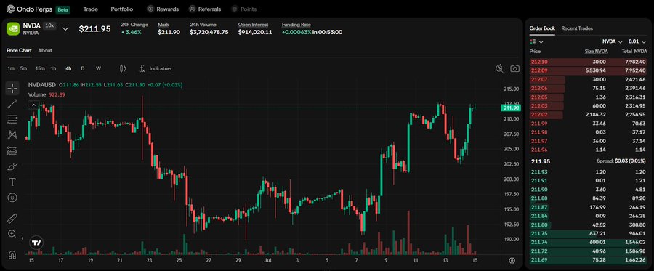Click the 212.09 ask price row
Image resolution: width=654 pixels, height=271 pixels.
coord(588,70)
